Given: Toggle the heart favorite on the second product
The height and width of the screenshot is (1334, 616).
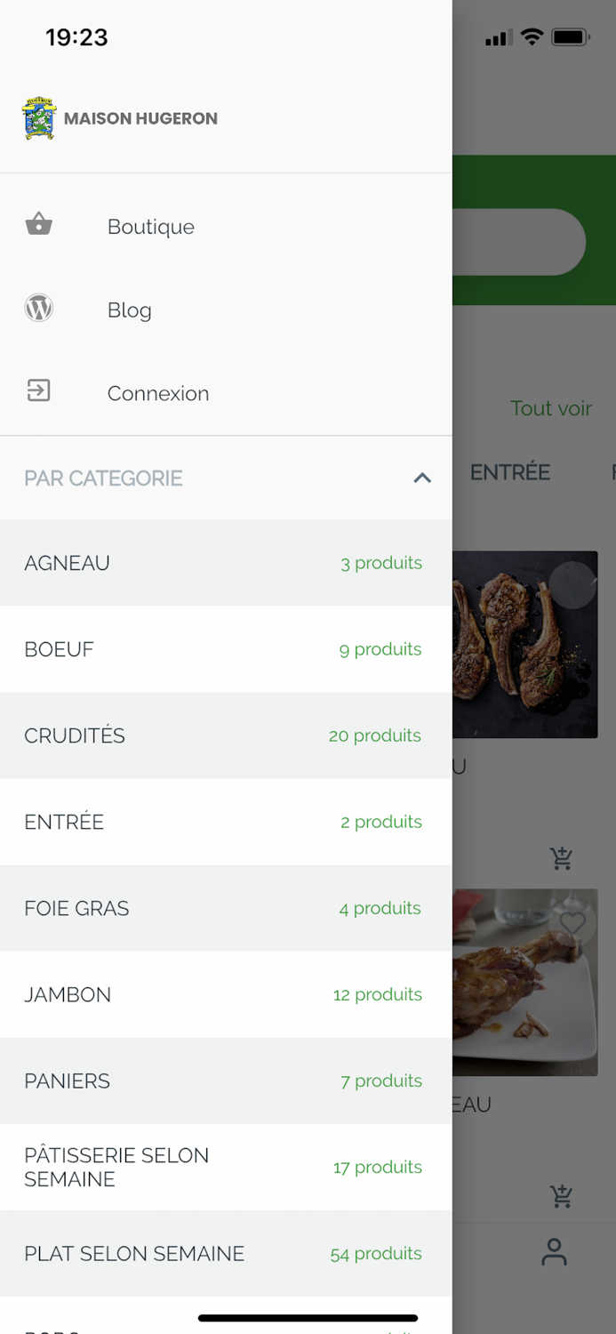Looking at the screenshot, I should [572, 923].
